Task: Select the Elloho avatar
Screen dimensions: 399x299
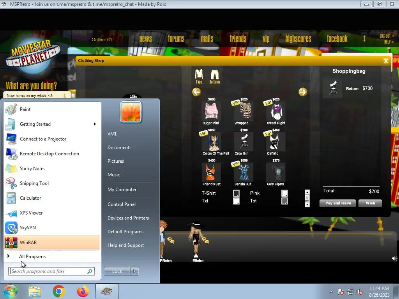Action: pos(196,239)
